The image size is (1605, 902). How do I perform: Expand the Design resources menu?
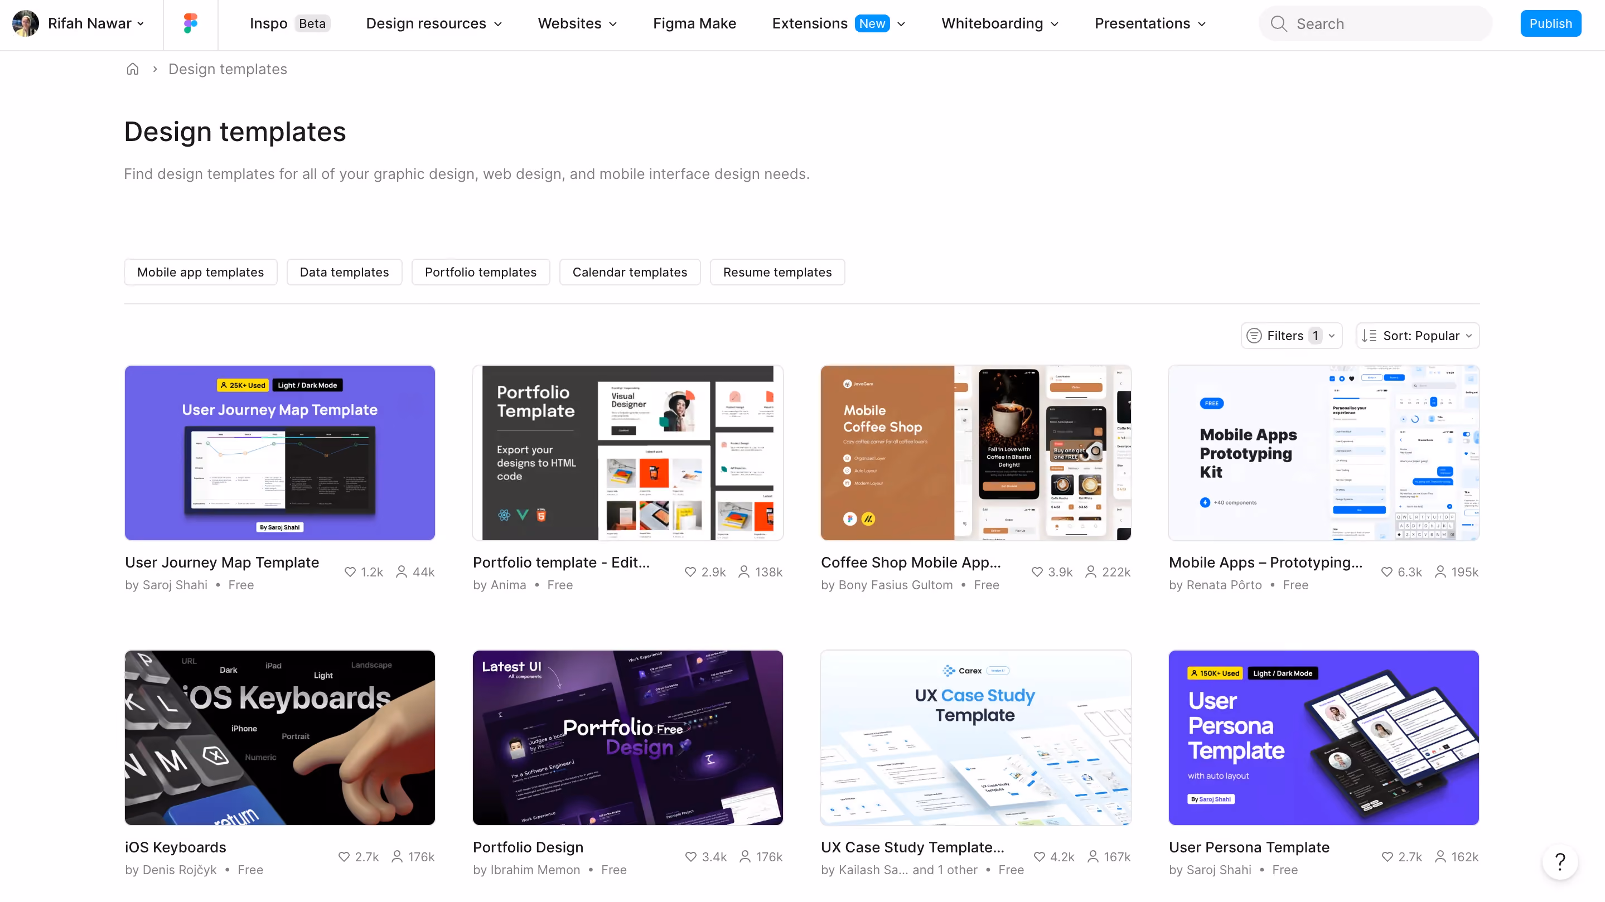click(x=434, y=23)
